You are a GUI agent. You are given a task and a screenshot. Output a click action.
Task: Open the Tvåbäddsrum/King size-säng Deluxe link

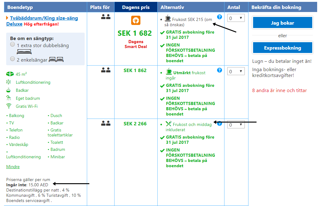point(44,18)
